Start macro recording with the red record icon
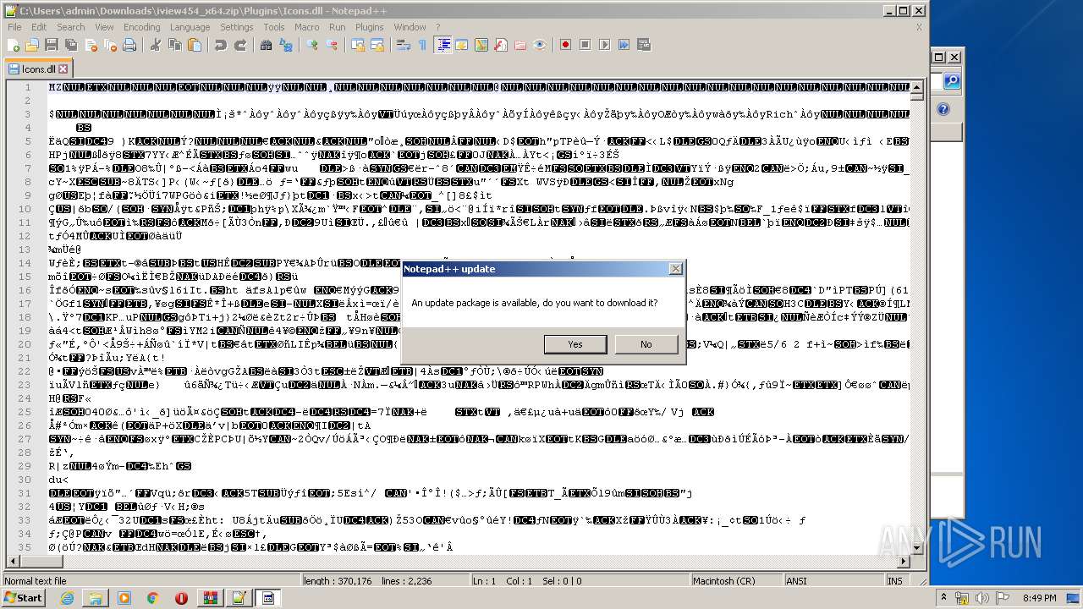The width and height of the screenshot is (1083, 609). pos(566,45)
